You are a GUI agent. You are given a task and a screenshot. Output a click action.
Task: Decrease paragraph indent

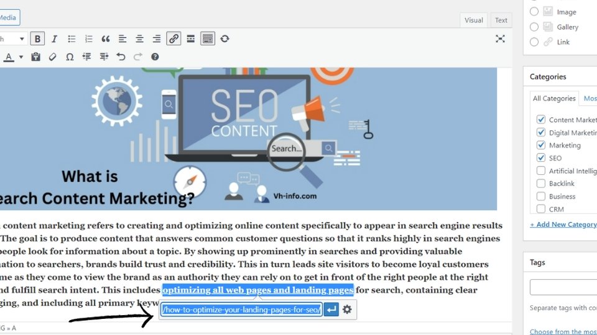(87, 57)
